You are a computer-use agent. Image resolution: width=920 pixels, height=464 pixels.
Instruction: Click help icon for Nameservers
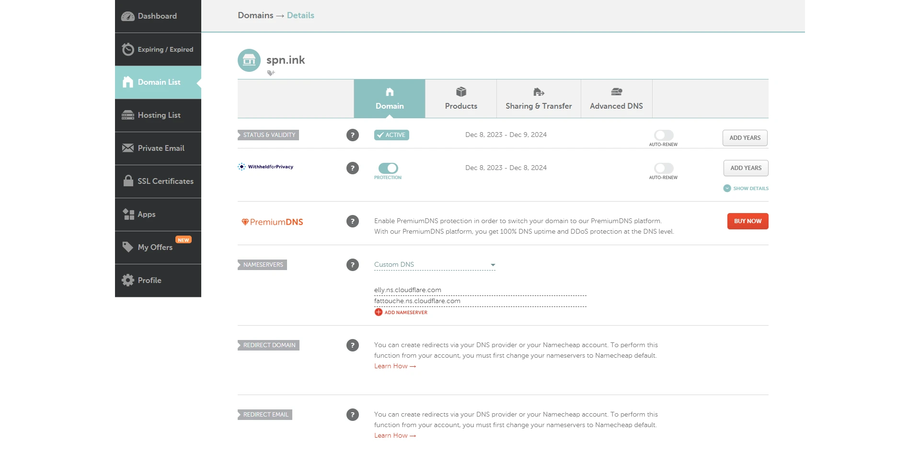[x=352, y=265]
